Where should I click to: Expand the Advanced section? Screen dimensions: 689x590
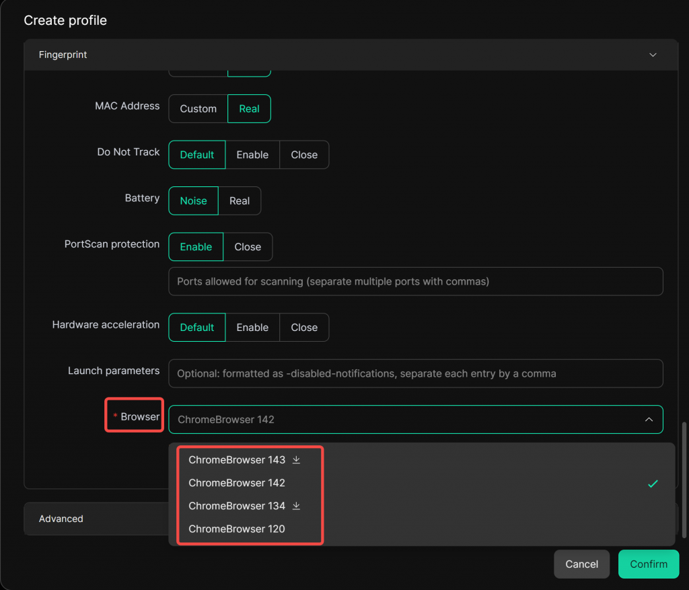[x=61, y=519]
